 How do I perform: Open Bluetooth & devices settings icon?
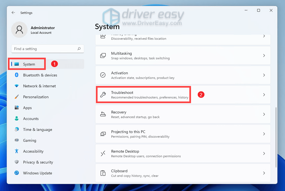[x=17, y=75]
